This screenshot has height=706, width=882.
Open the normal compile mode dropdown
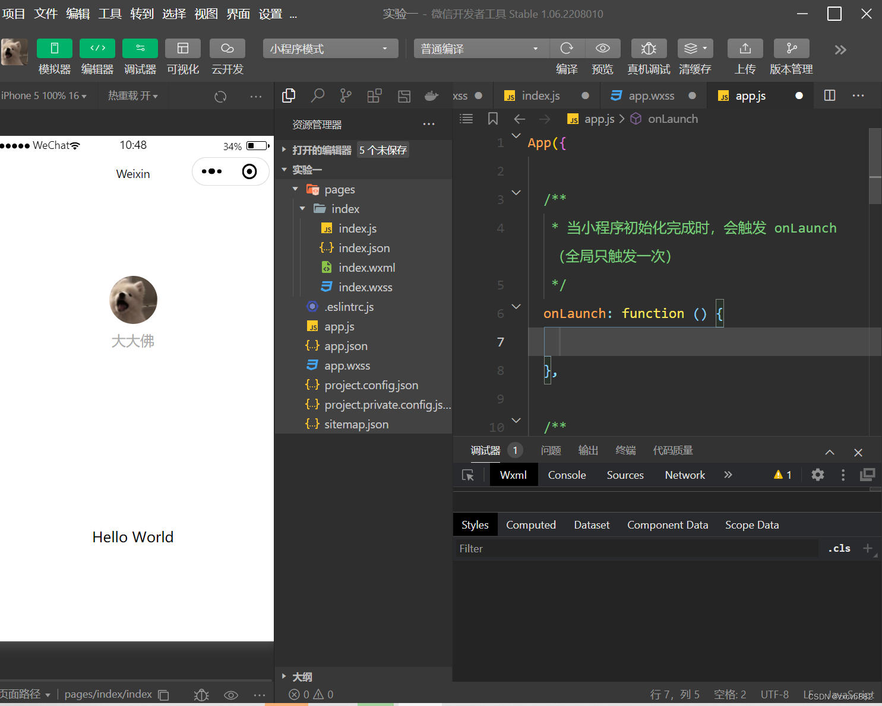(482, 49)
